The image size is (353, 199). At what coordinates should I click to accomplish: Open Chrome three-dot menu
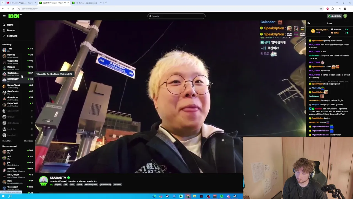350,9
